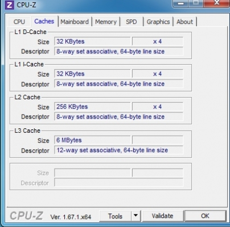Open the Tools dropdown arrow

pyautogui.click(x=135, y=216)
